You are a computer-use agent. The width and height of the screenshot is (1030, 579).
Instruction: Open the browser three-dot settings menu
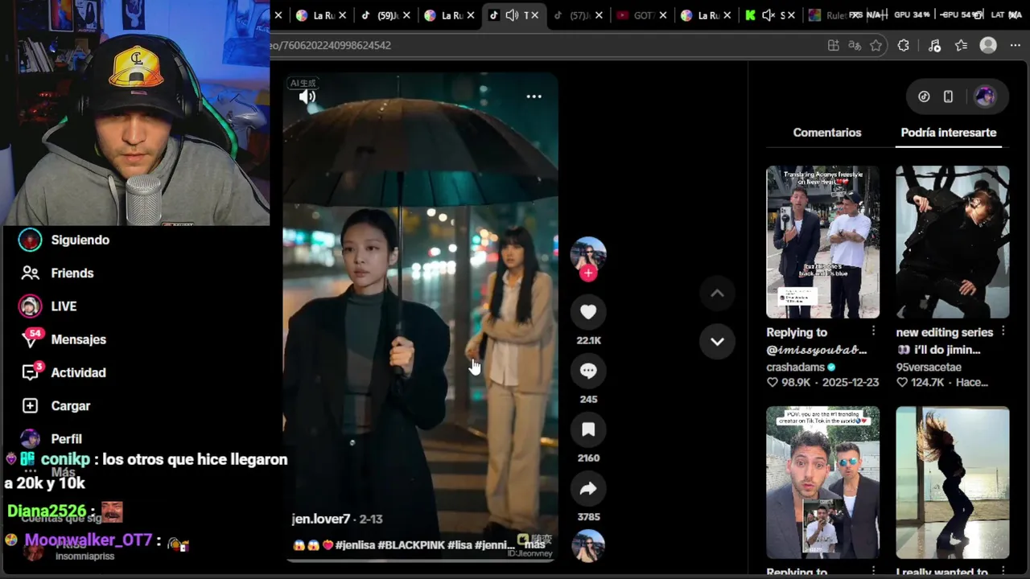point(1015,46)
